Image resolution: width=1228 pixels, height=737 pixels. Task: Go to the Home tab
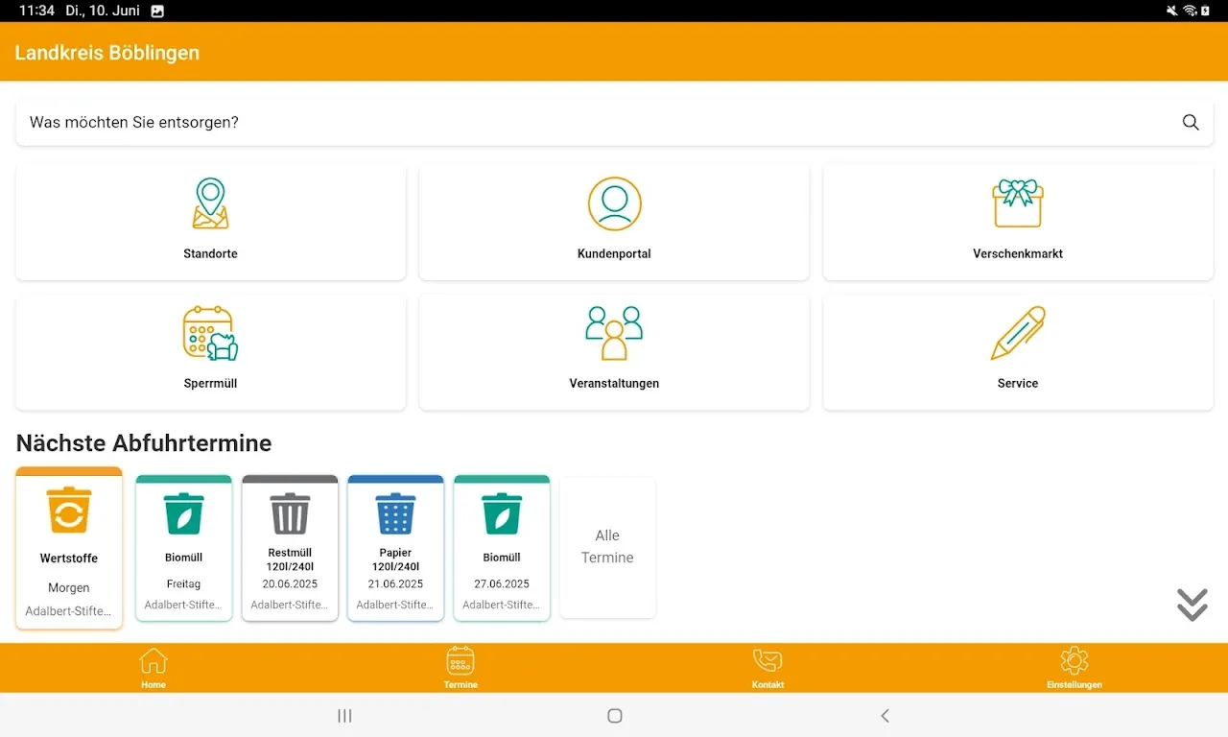click(x=153, y=668)
